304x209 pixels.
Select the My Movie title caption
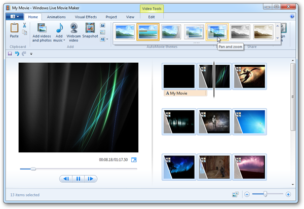[185, 93]
